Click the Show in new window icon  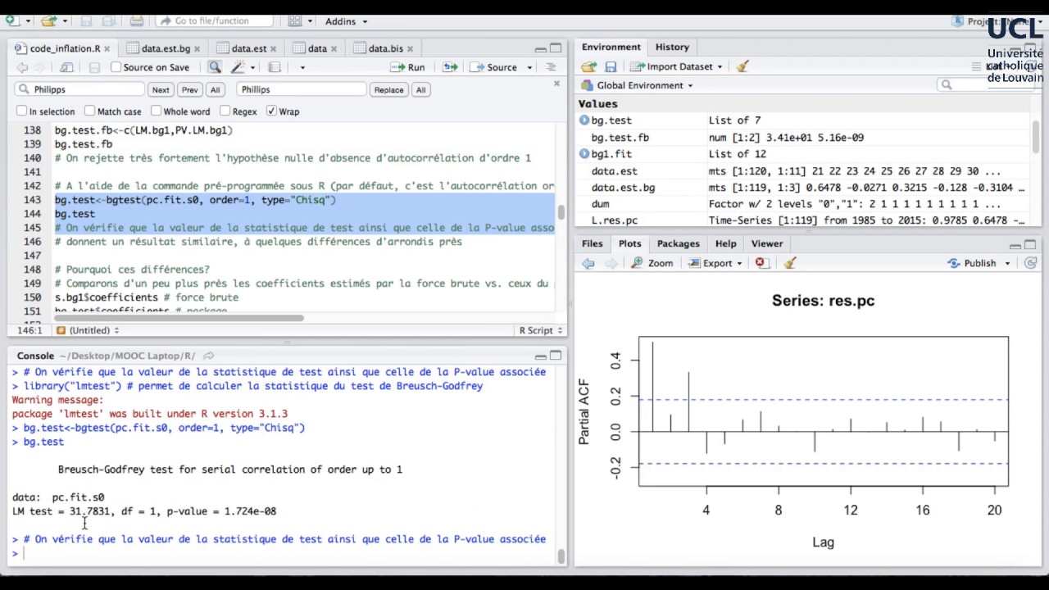pos(67,67)
